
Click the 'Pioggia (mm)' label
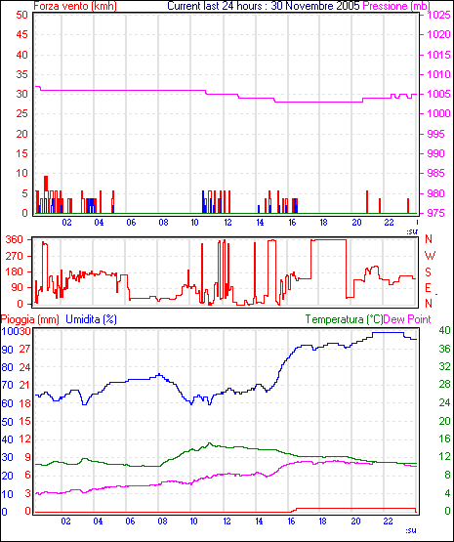click(x=29, y=319)
